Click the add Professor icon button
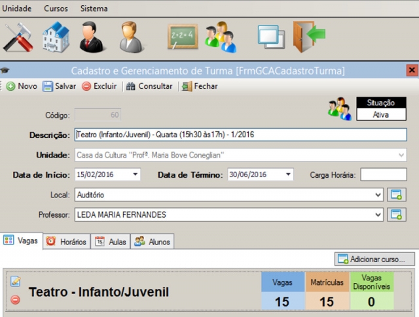419x317 pixels. 396,214
